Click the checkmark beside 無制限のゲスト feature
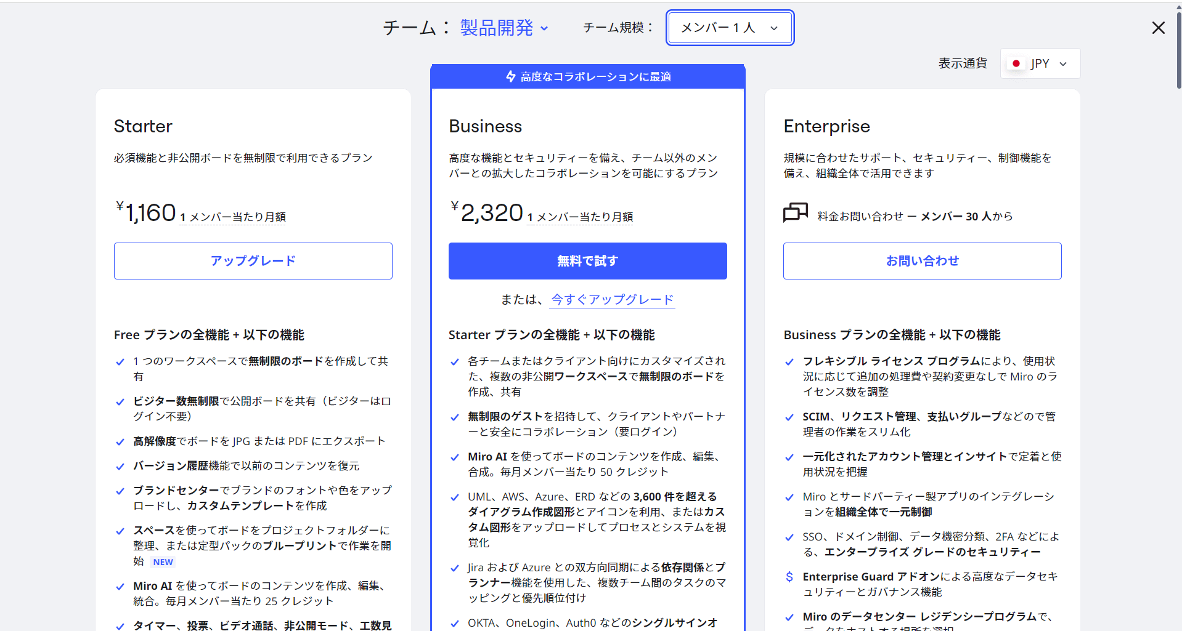This screenshot has width=1182, height=631. (x=455, y=417)
